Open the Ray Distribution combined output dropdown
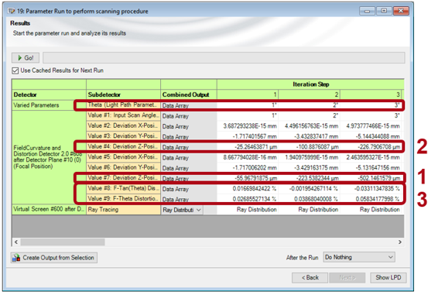 [x=182, y=210]
